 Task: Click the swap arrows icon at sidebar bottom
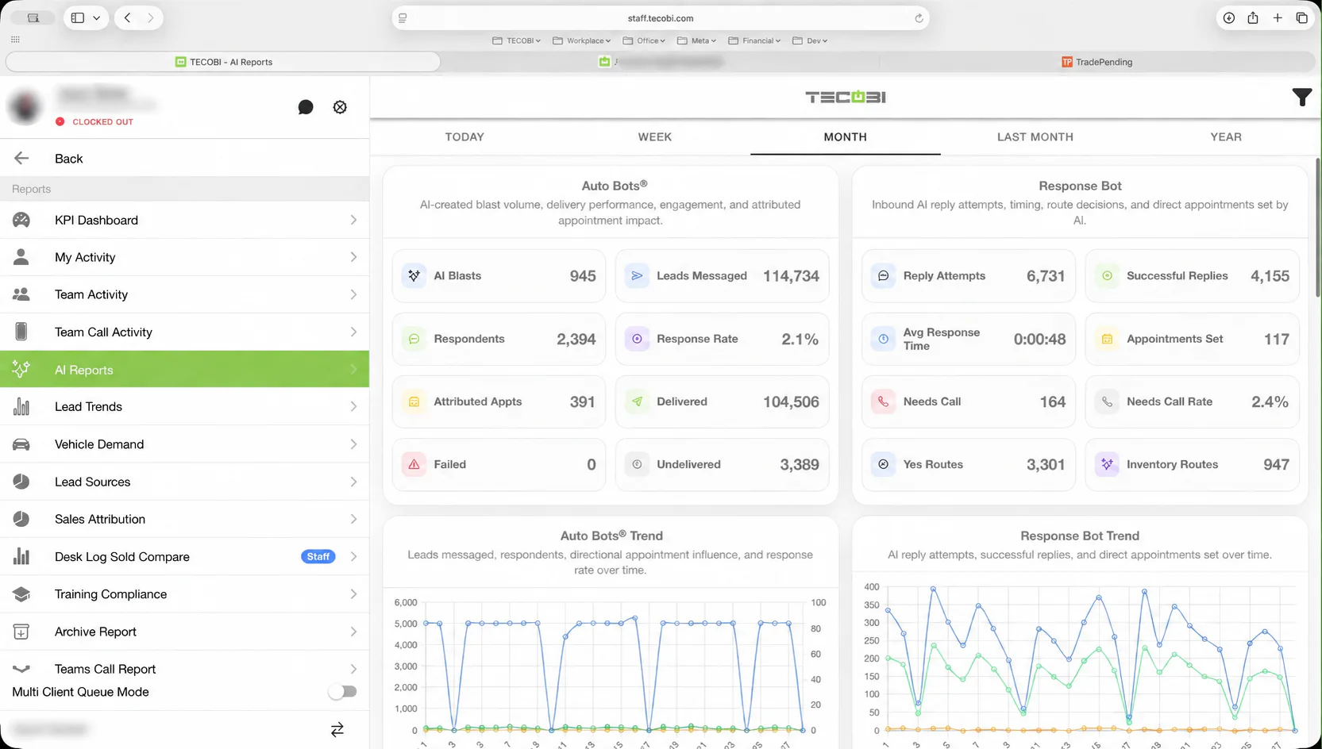pos(337,729)
